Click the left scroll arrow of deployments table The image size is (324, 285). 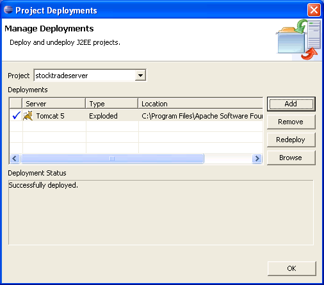coord(15,159)
